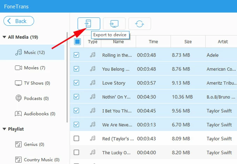Screen dimensions: 237x164
Task: Uncheck the Rolling in the... song checkbox
Action: click(x=77, y=55)
